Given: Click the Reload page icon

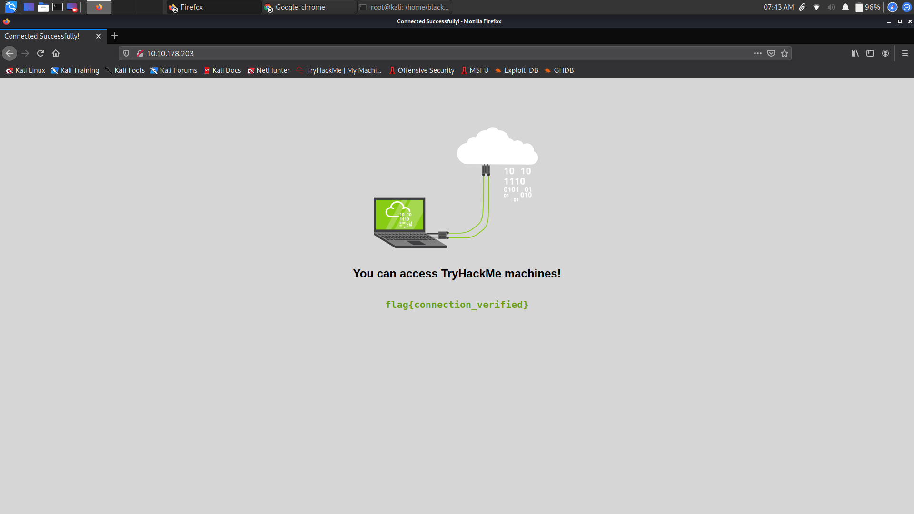Looking at the screenshot, I should click(x=40, y=53).
